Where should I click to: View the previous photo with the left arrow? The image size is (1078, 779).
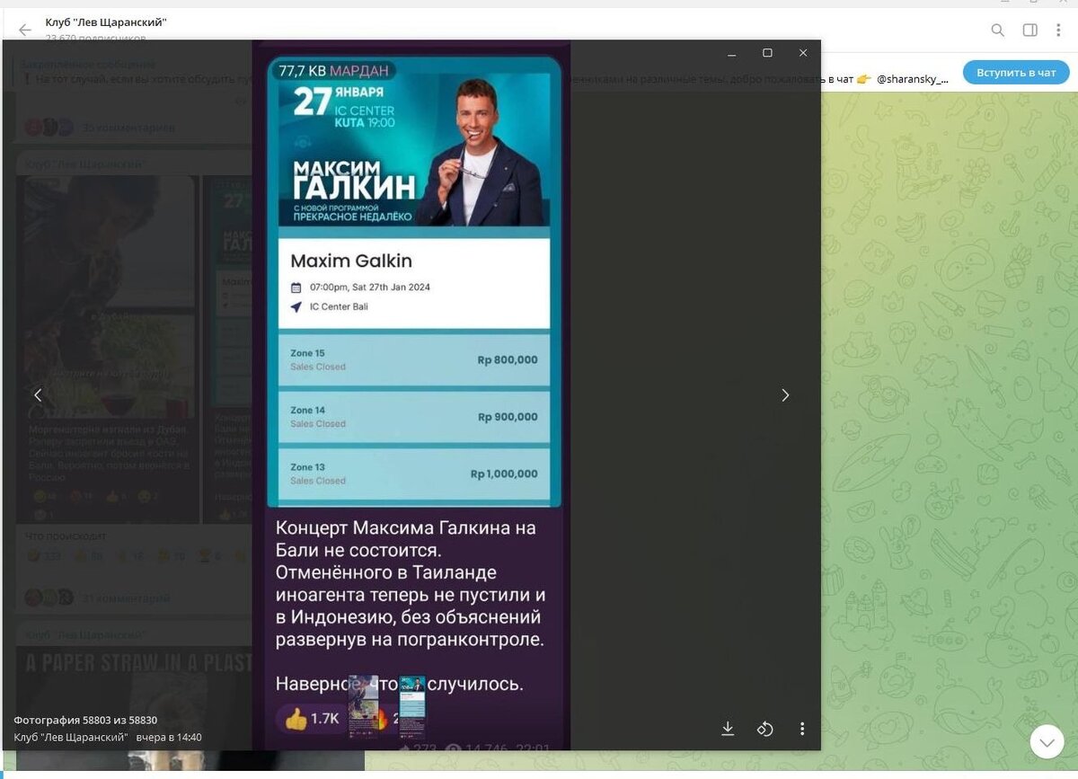[x=38, y=394]
